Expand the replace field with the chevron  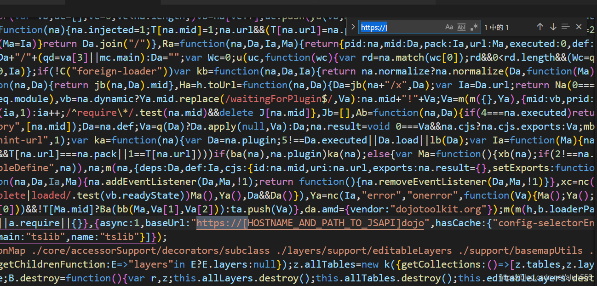pos(353,27)
